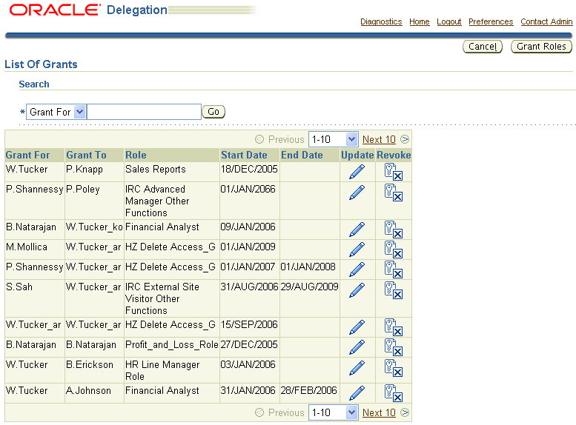Revoke the Profit_and_Loss_Role grant
The height and width of the screenshot is (425, 576).
pyautogui.click(x=394, y=347)
